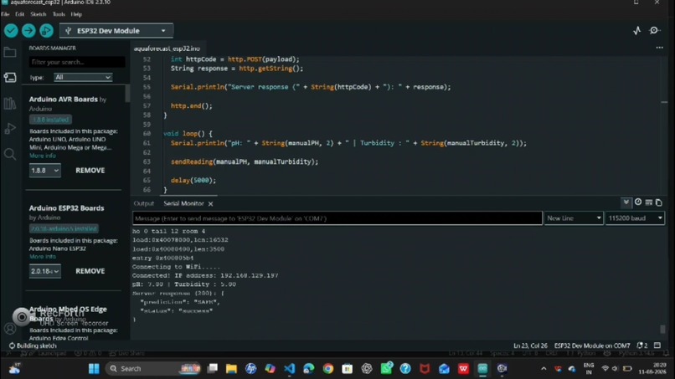Copy the Serial Monitor output
Viewport: 675px width, 379px height.
658,202
